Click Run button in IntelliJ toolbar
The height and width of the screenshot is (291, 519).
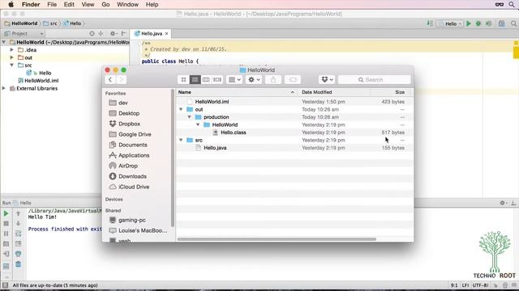point(469,23)
